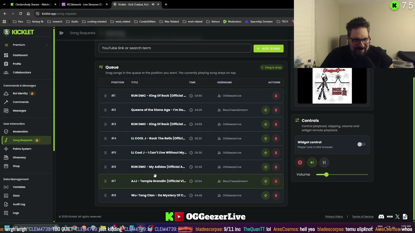415x233 pixels.
Task: Pause the current song
Action: 324,162
